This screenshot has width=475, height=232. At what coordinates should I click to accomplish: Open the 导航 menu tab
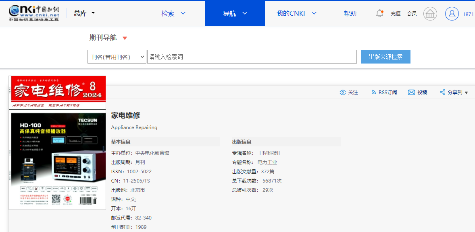pos(235,13)
